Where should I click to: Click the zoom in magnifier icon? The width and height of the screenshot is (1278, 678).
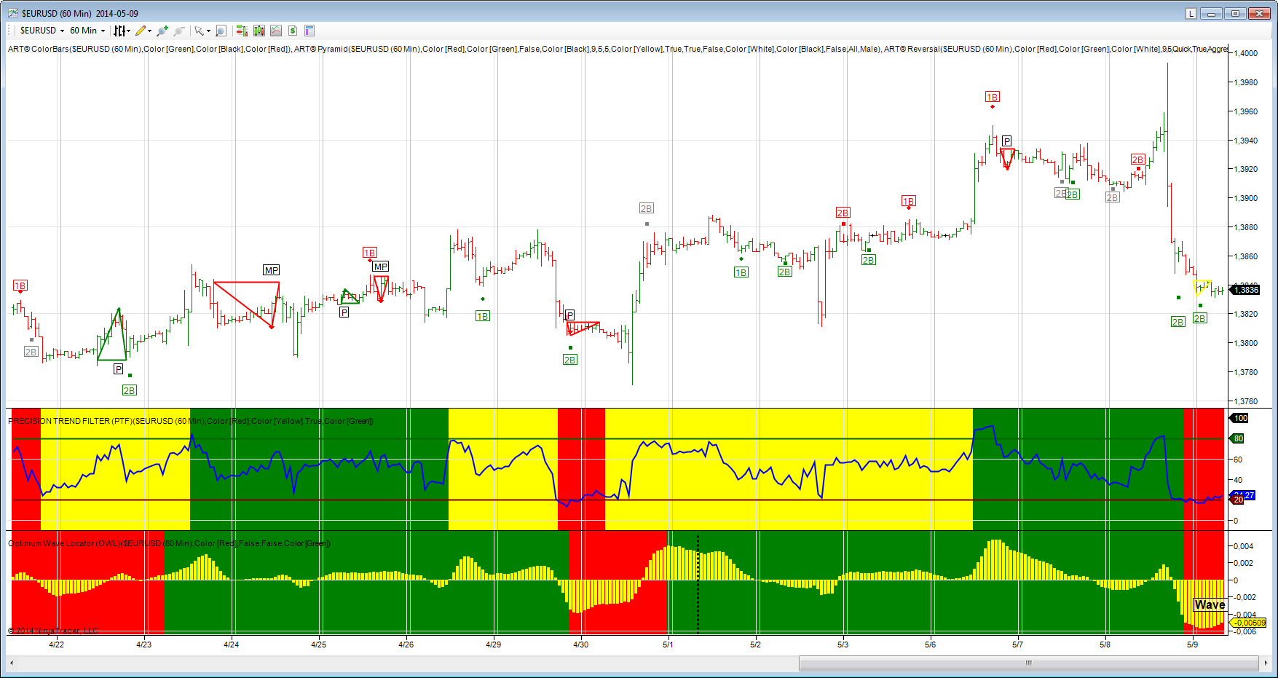click(162, 31)
